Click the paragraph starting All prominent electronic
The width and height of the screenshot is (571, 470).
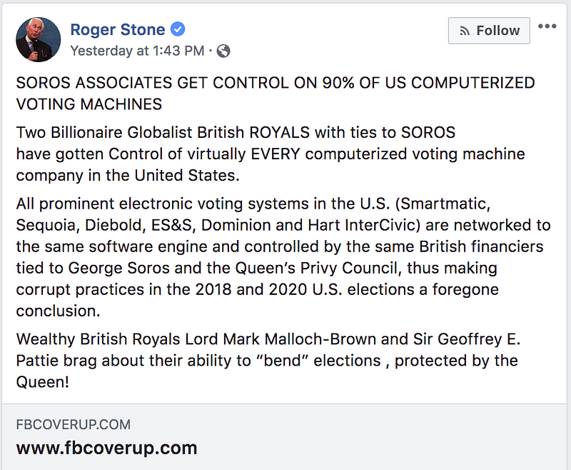[283, 257]
